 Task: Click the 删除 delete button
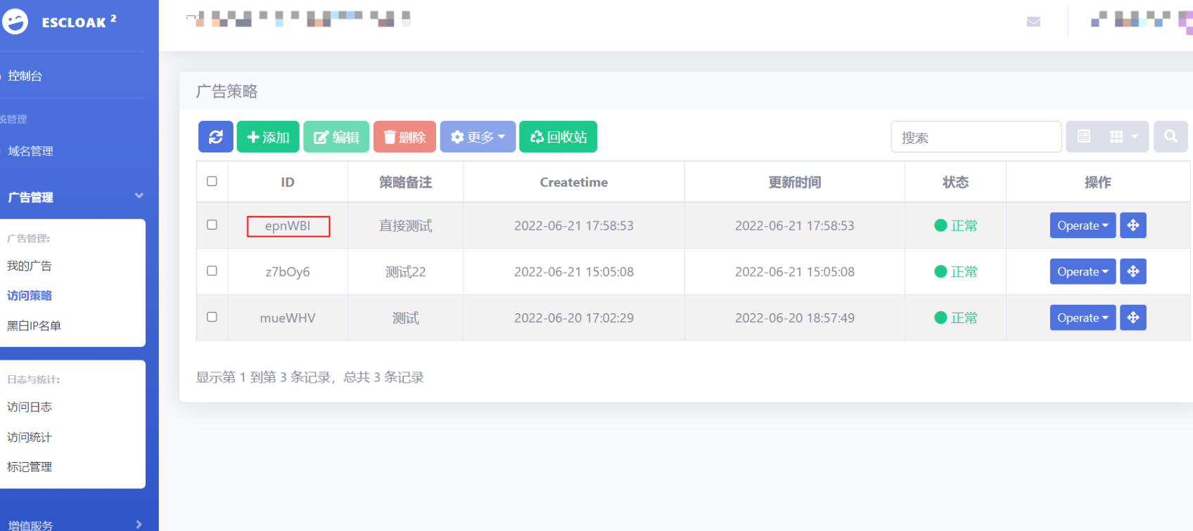[x=404, y=137]
